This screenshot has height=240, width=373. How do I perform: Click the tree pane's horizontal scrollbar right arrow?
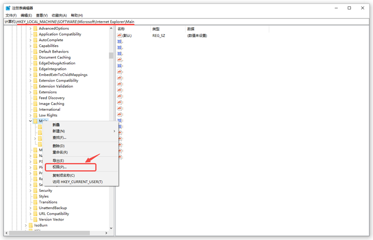[x=106, y=233]
